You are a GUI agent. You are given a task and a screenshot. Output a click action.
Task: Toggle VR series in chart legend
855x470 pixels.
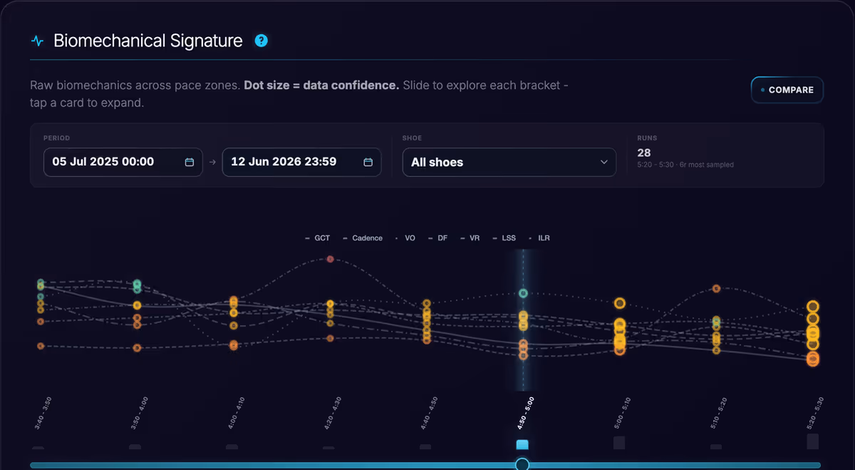(x=470, y=238)
